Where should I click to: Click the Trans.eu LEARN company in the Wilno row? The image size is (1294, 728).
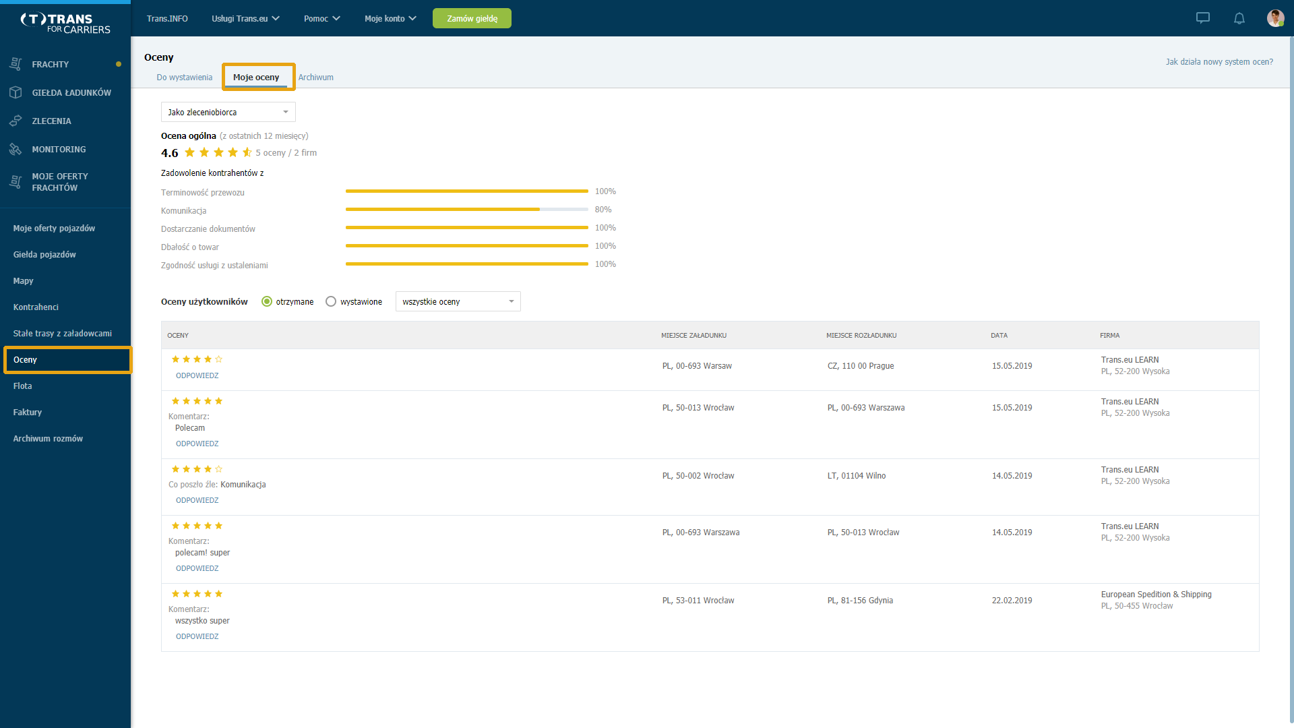tap(1130, 469)
